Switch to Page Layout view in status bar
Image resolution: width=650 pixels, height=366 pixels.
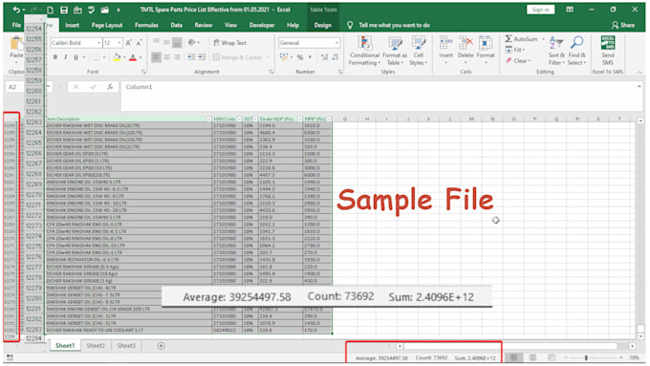click(532, 357)
